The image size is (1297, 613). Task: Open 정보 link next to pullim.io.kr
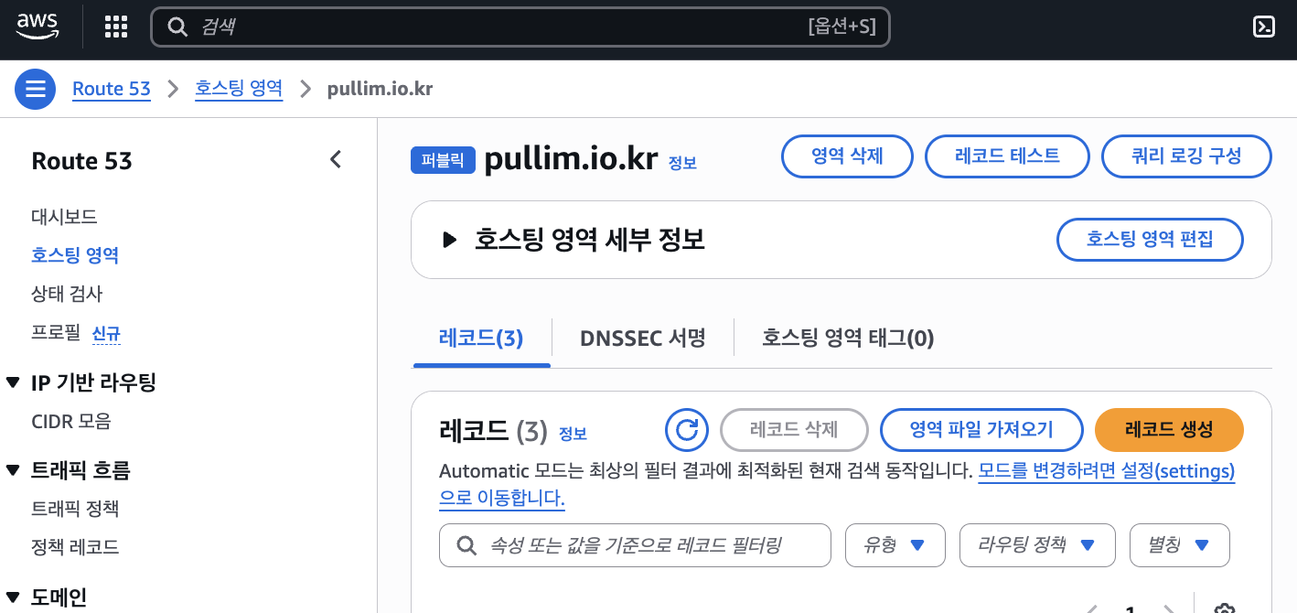pyautogui.click(x=682, y=163)
